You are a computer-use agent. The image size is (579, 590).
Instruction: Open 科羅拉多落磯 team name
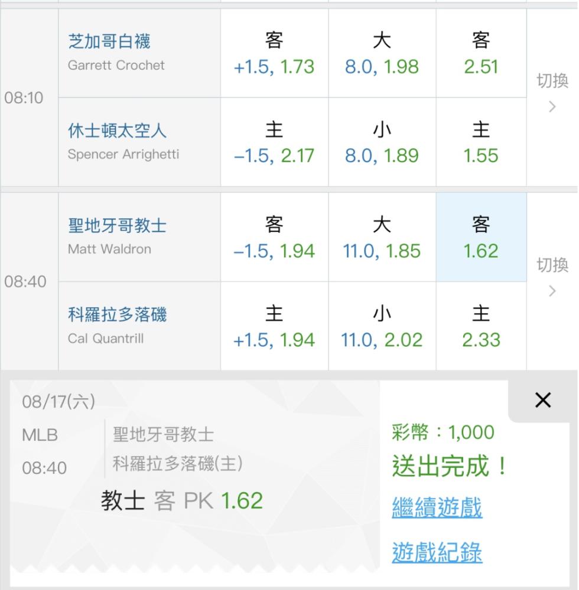pyautogui.click(x=118, y=315)
